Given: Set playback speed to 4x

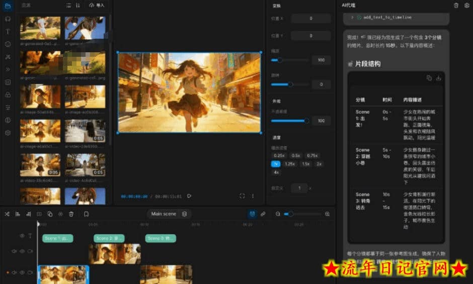Looking at the screenshot, I should (276, 172).
